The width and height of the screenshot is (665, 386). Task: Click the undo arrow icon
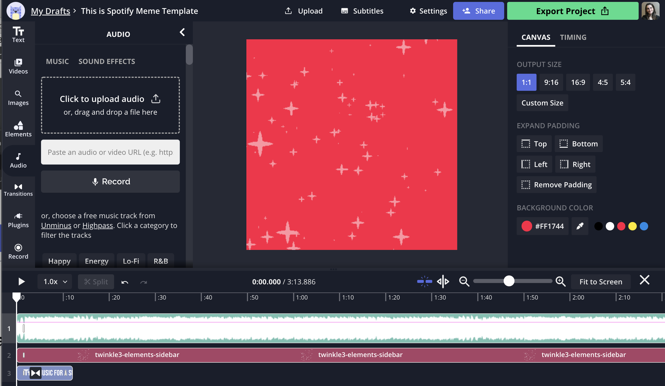click(125, 282)
